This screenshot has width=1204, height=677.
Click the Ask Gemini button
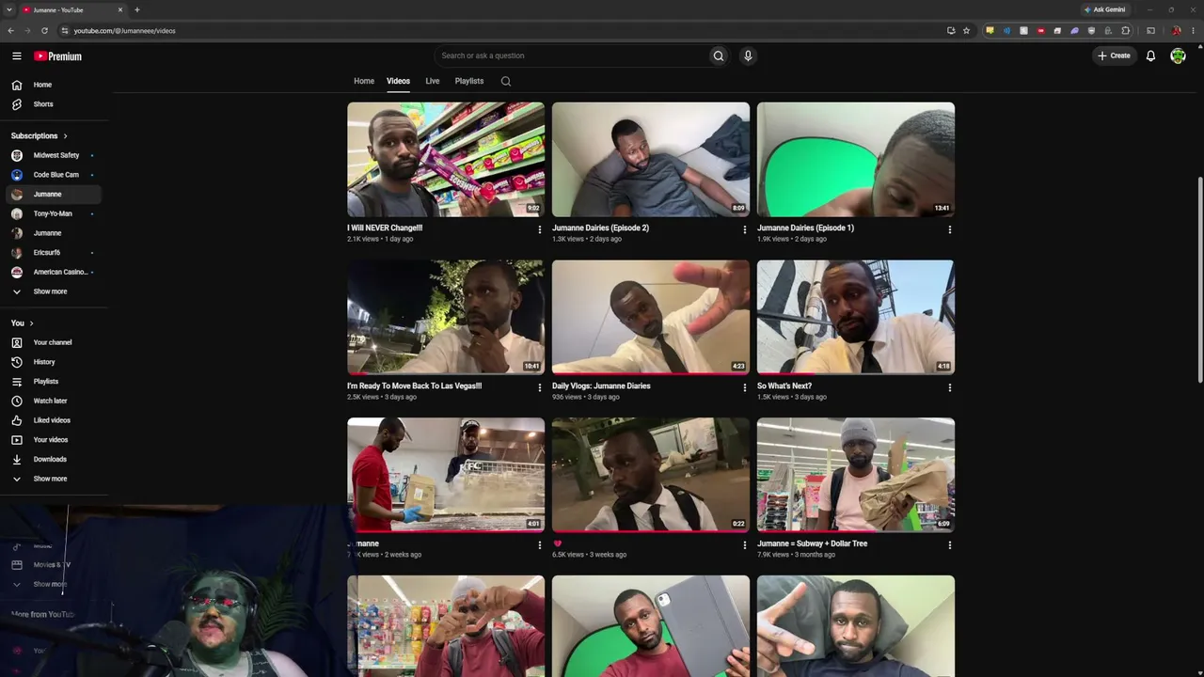[1104, 9]
